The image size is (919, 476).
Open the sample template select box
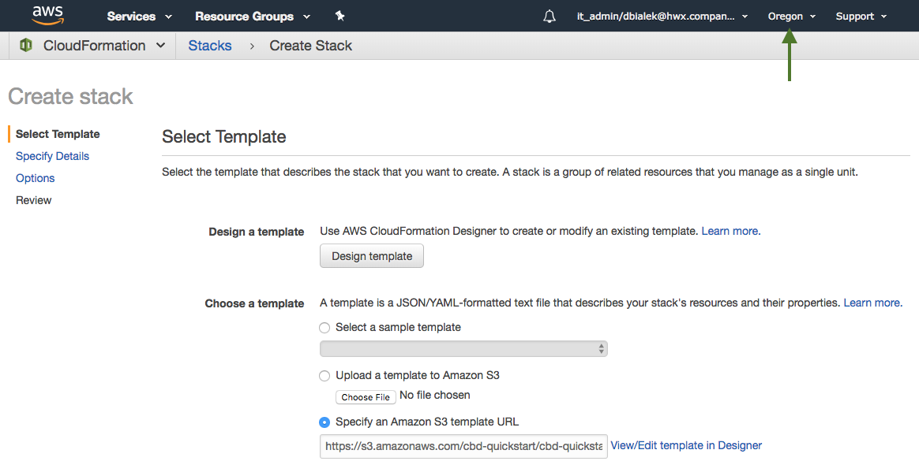(x=463, y=349)
